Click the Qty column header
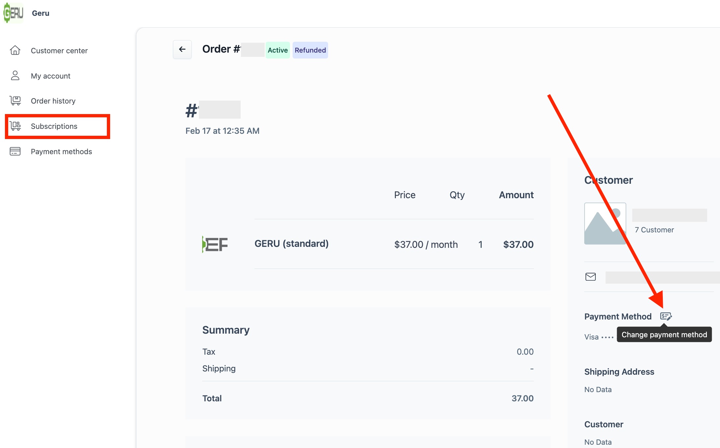 457,195
